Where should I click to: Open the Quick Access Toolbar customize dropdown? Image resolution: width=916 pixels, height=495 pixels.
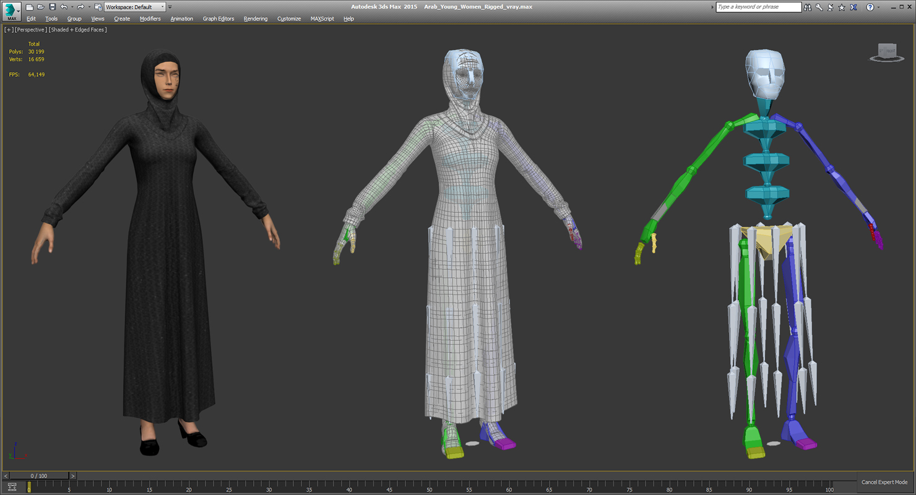[170, 7]
